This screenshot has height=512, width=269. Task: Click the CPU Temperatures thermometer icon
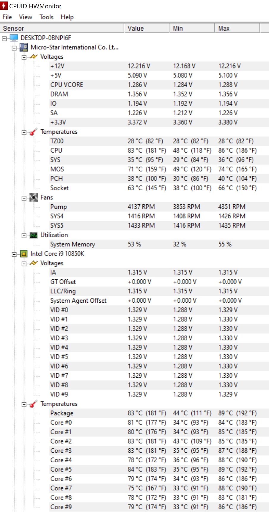tap(34, 404)
